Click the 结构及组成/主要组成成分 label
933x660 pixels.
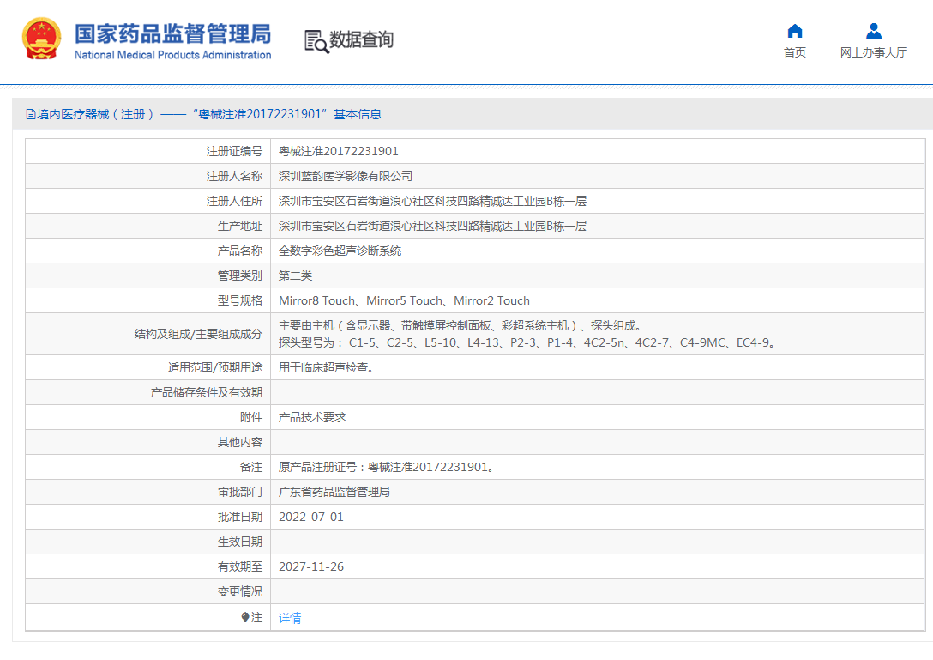pyautogui.click(x=198, y=334)
